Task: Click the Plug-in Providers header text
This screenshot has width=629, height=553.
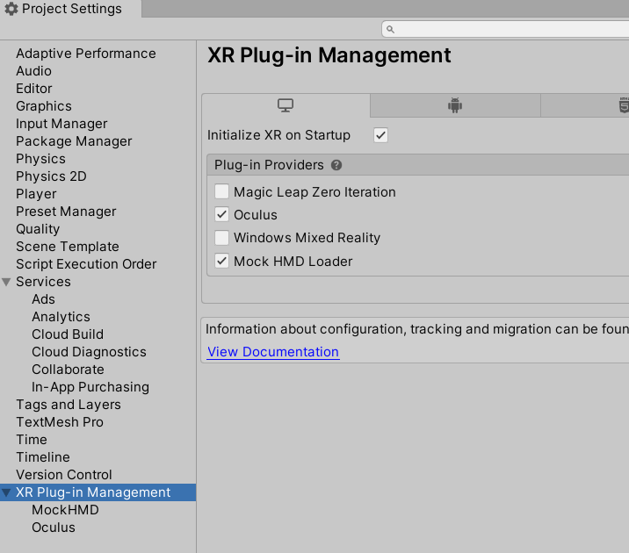Action: 269,165
